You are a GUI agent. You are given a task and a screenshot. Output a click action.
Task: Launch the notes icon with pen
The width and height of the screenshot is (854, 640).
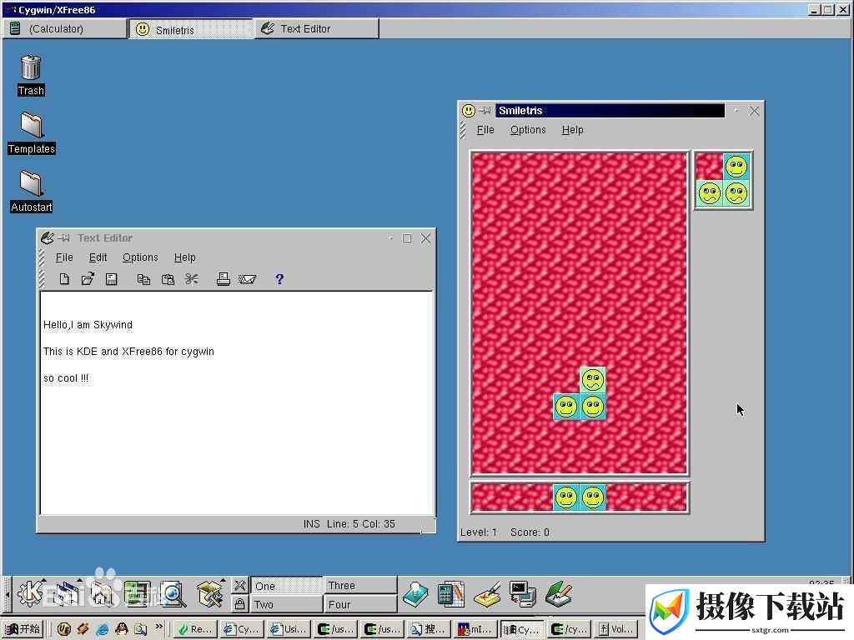coord(487,593)
